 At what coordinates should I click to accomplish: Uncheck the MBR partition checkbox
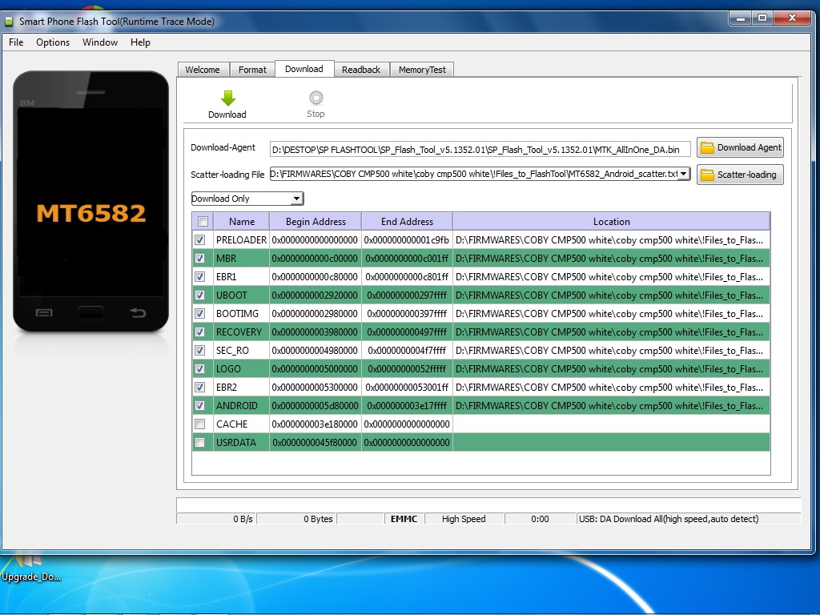pos(199,259)
